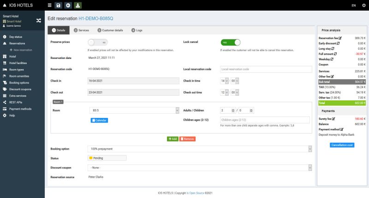Viewport: 369px width, 198px height.
Task: Select New reservation in sidebar
Action: (x=22, y=50)
